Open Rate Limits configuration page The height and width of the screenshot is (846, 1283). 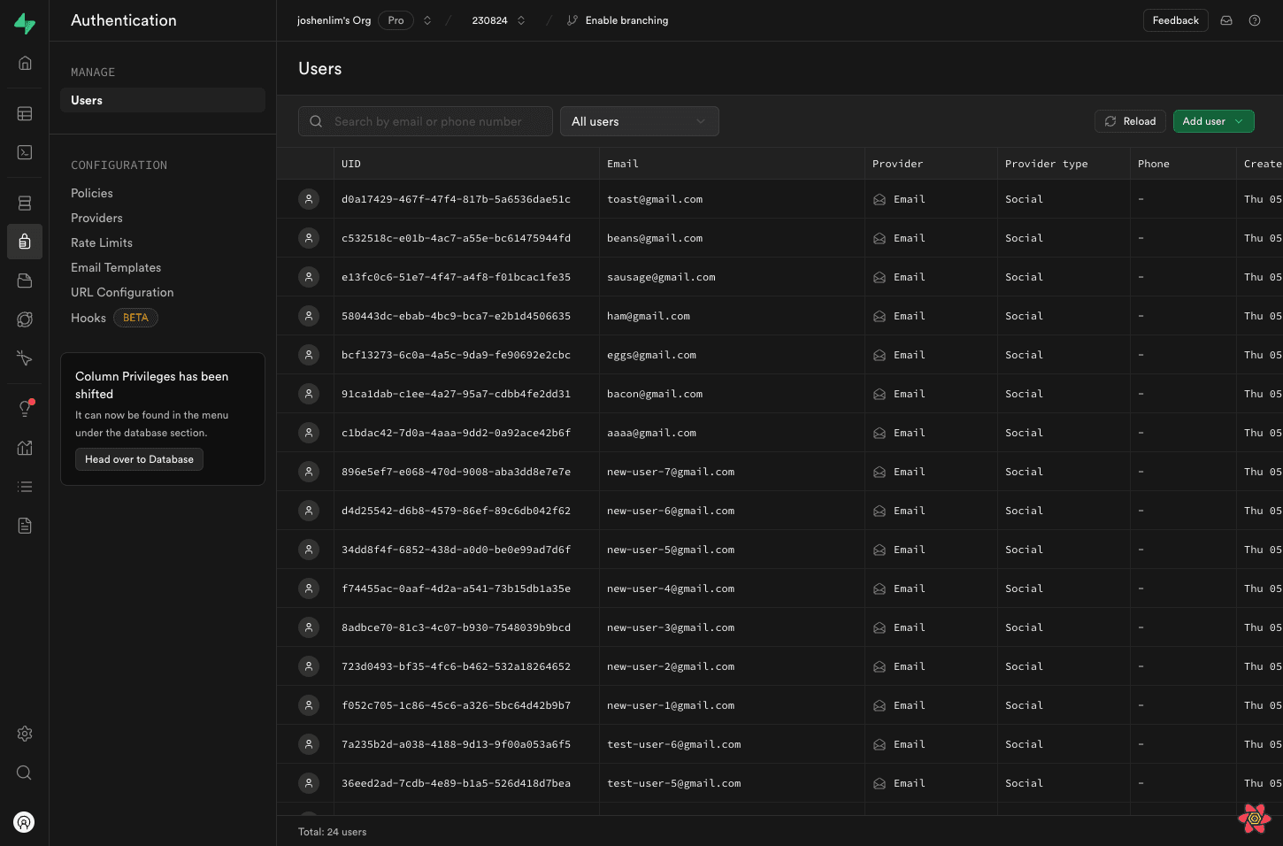(x=102, y=242)
